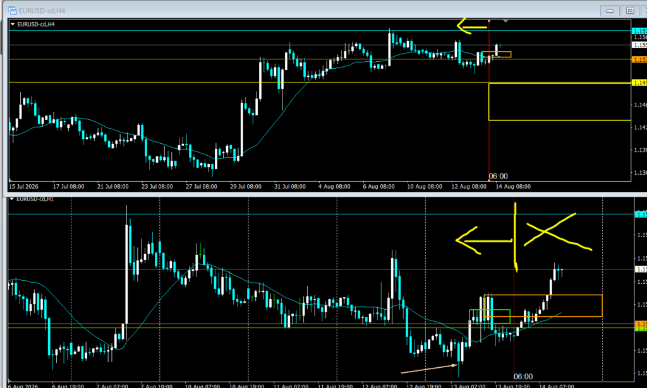The width and height of the screenshot is (647, 388).
Task: Select the green rectangle in the H1 chart
Action: click(490, 316)
